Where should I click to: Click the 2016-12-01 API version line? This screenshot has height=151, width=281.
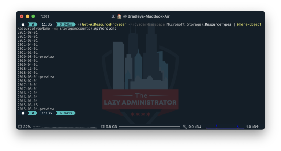(x=27, y=93)
